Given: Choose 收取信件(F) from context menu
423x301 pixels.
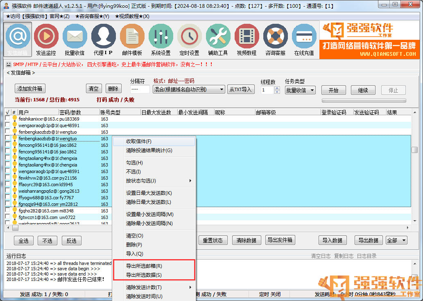Looking at the screenshot, I should tap(154, 141).
